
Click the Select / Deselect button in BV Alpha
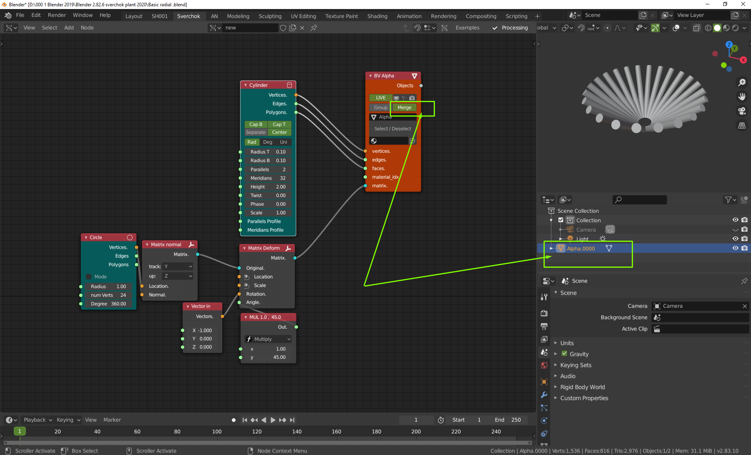(393, 128)
